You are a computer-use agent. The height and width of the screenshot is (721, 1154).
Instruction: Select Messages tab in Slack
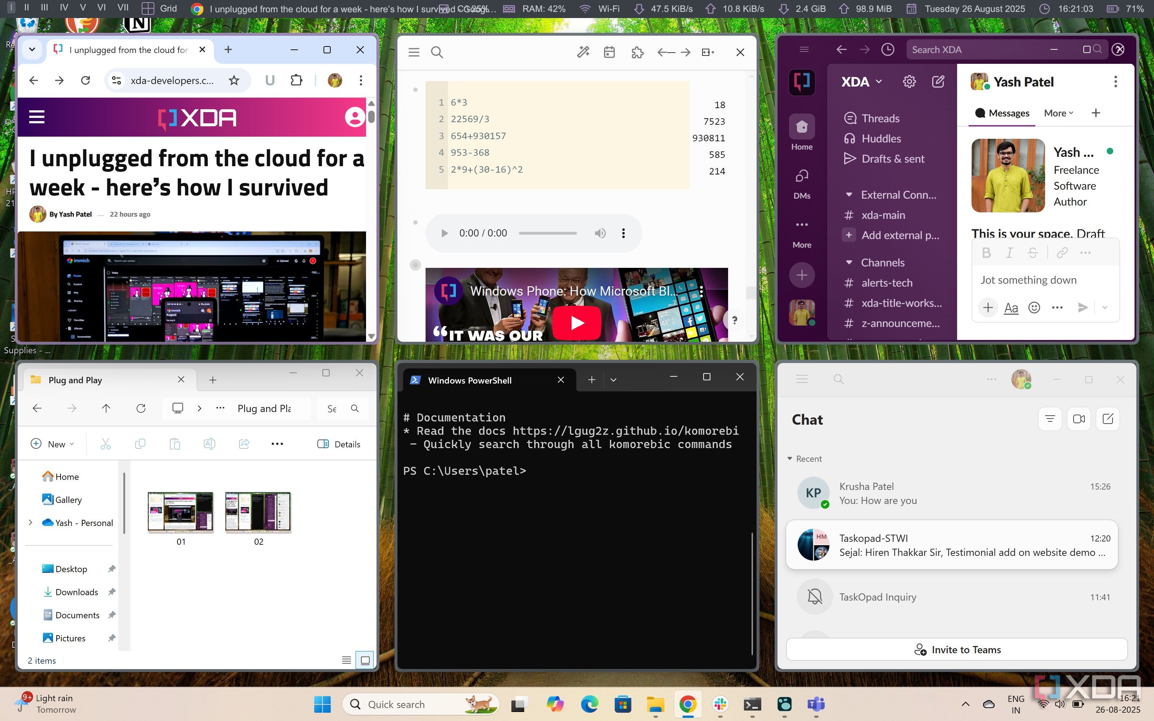[1002, 113]
